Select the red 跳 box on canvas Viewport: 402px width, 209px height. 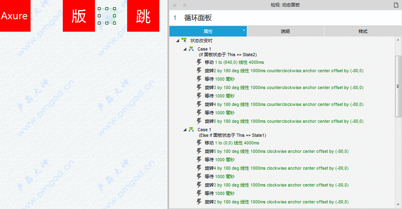143,16
